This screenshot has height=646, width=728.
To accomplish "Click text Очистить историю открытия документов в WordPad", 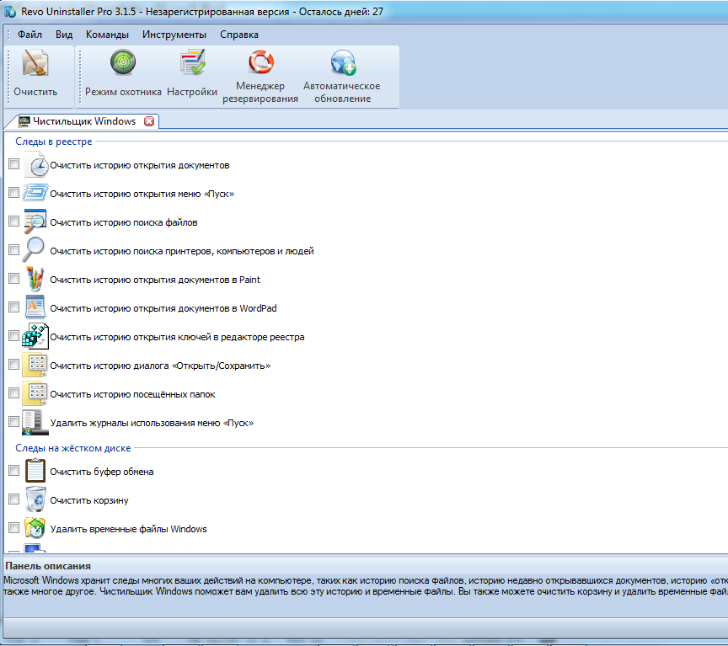I will click(x=163, y=308).
